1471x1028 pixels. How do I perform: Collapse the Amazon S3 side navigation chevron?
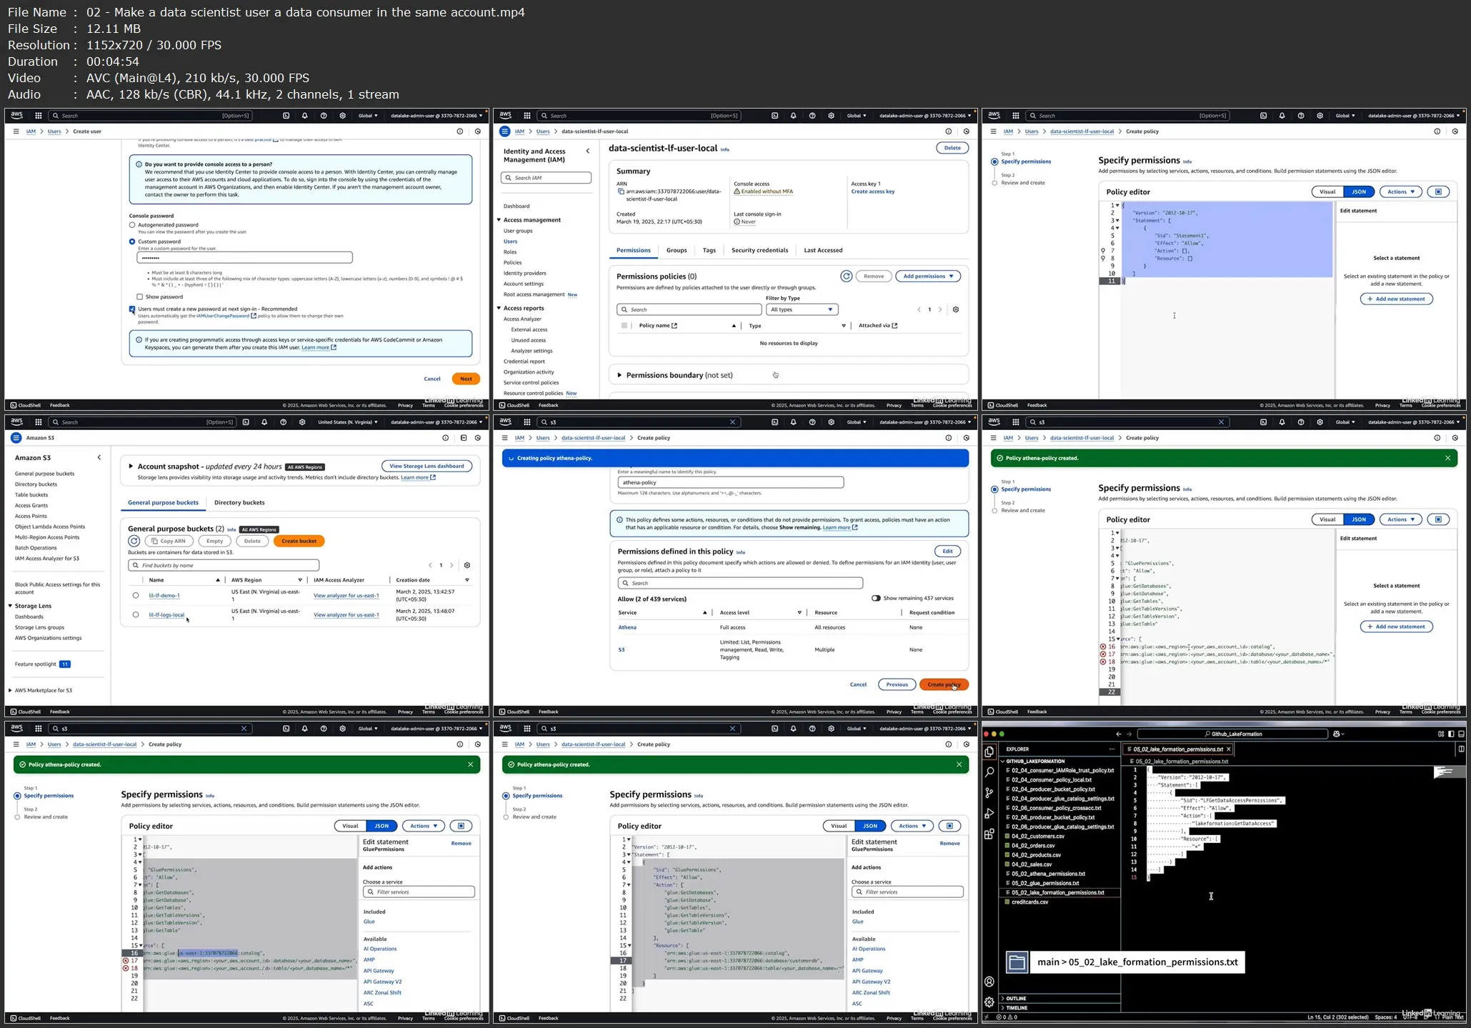(99, 457)
